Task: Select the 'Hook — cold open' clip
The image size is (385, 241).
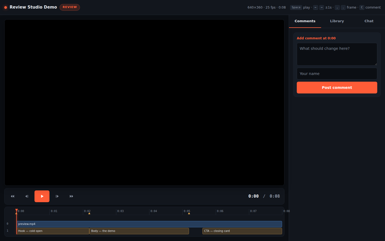Action: [x=53, y=231]
